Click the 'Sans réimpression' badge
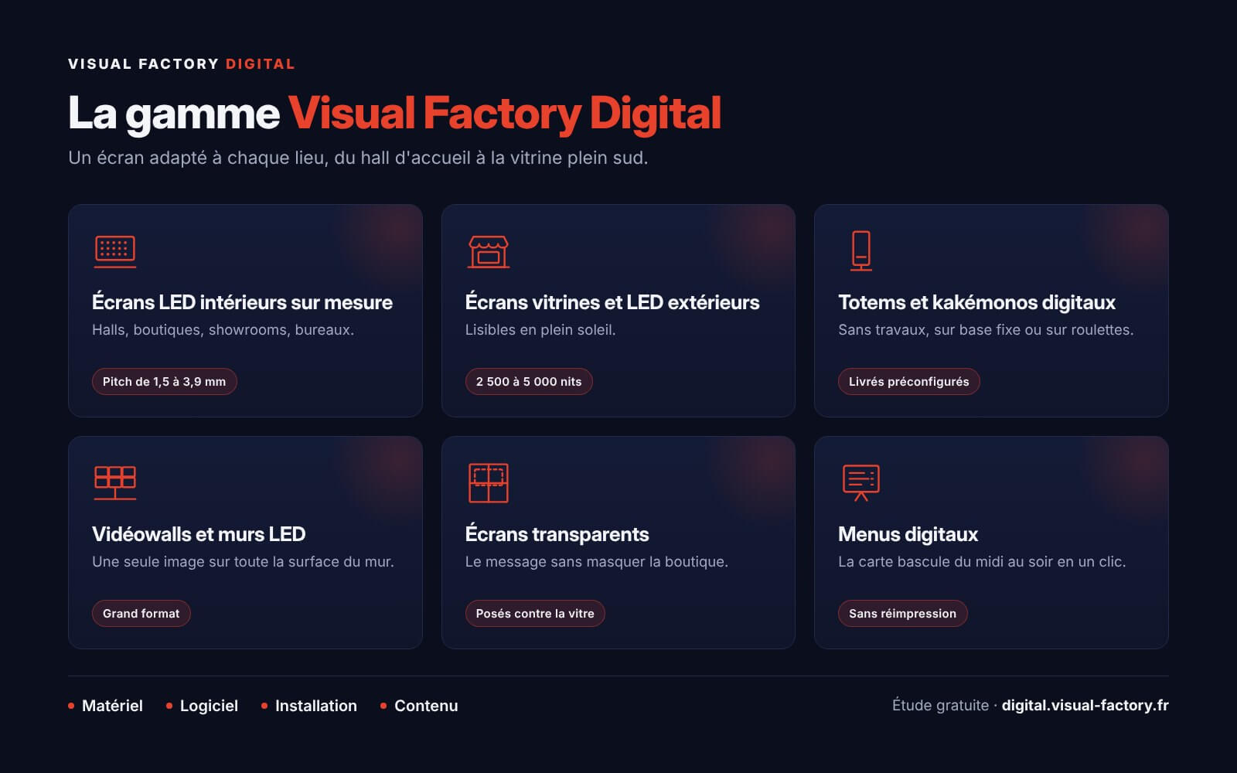 click(x=902, y=613)
